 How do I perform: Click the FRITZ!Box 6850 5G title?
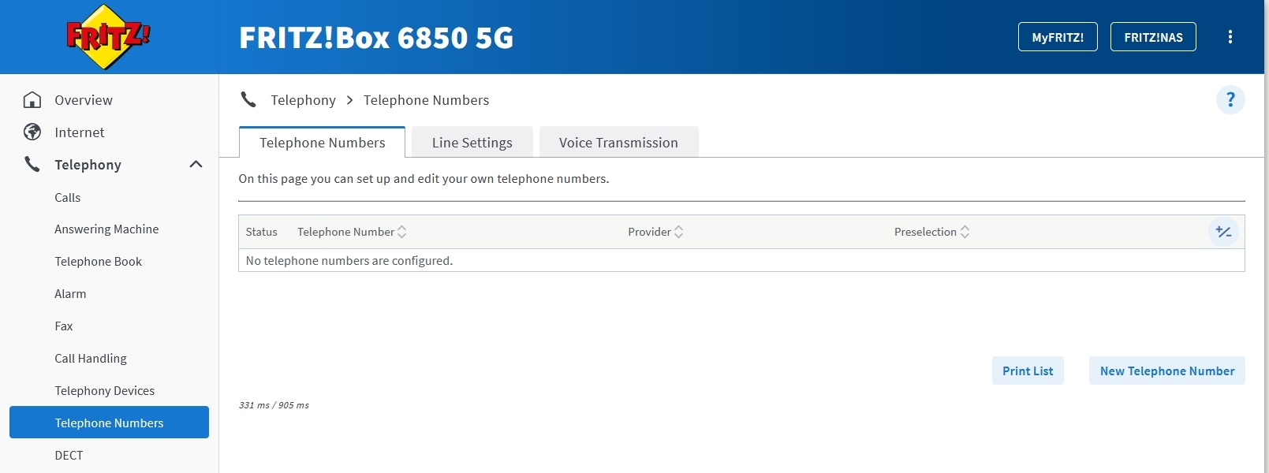(x=376, y=38)
